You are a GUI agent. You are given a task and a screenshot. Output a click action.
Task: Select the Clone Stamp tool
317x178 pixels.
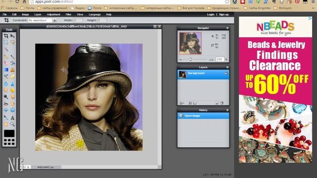[12, 70]
